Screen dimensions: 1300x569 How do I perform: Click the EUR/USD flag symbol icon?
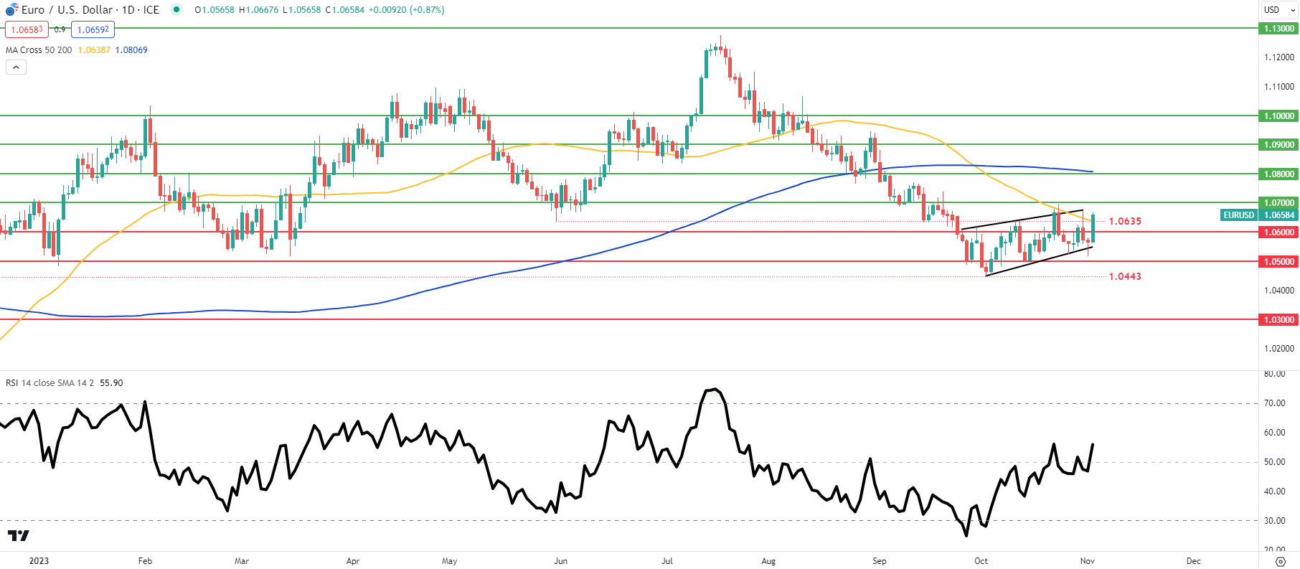[11, 9]
